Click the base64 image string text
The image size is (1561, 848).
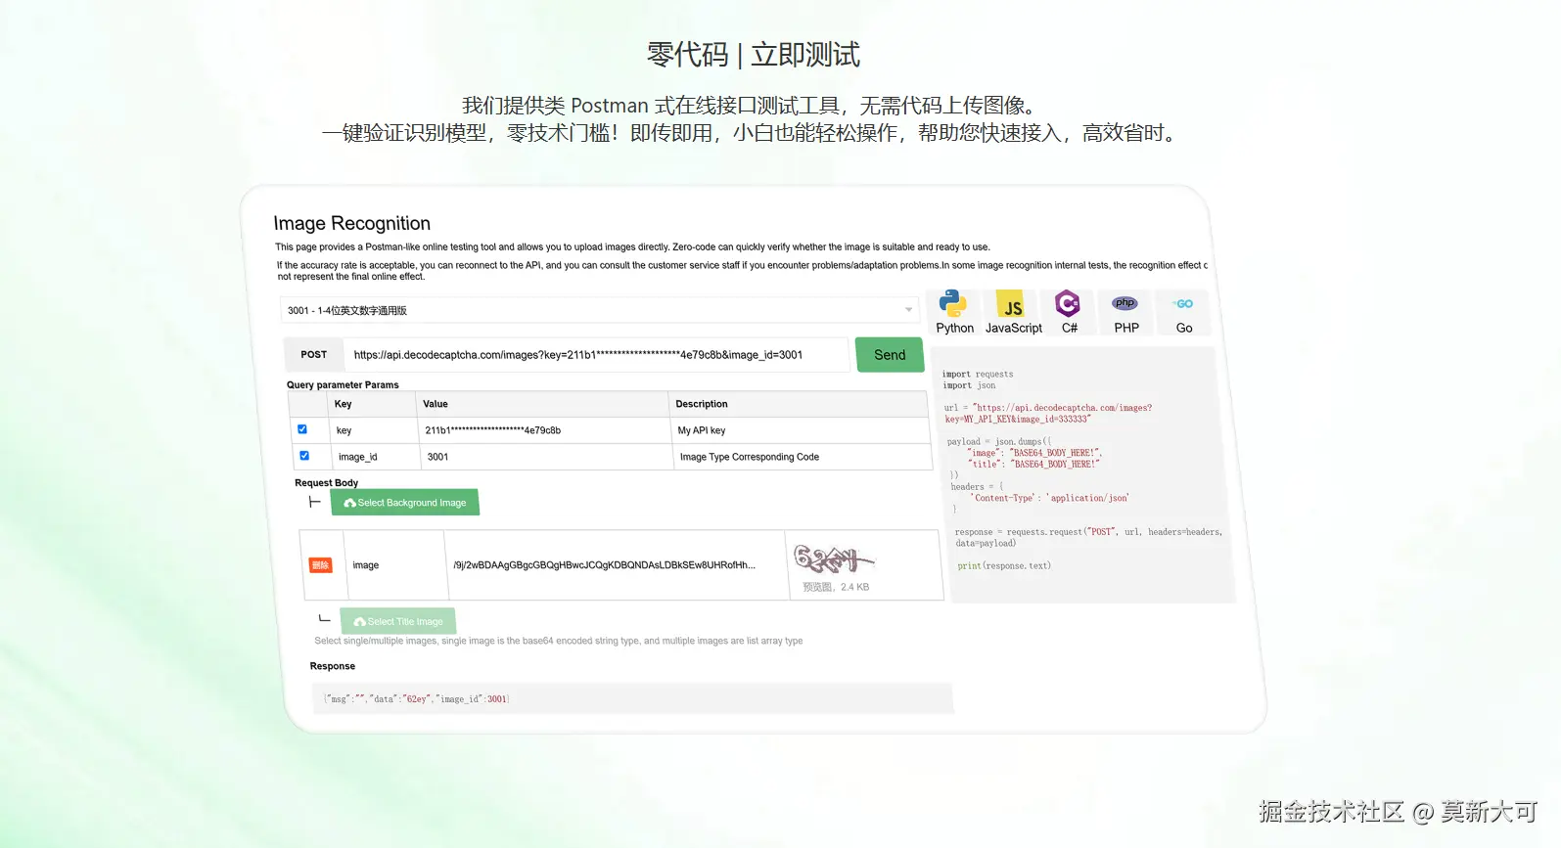(x=604, y=565)
